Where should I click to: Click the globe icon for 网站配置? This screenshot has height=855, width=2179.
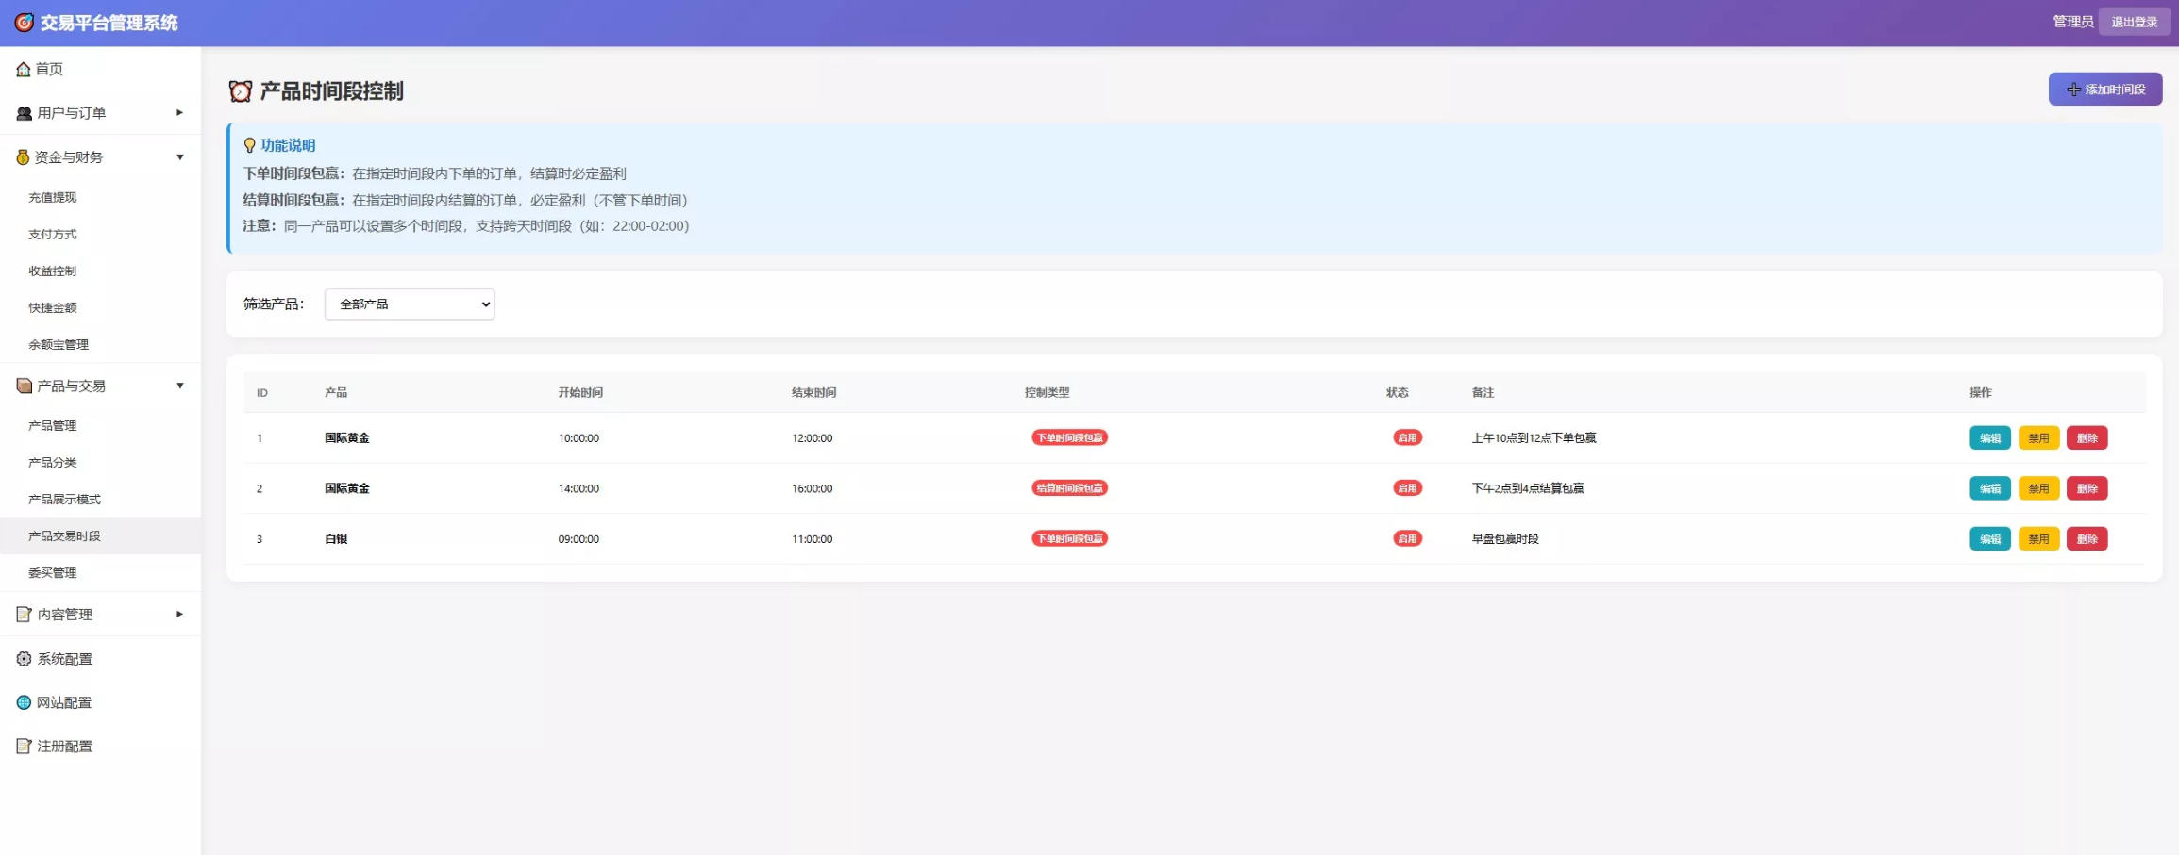tap(24, 702)
